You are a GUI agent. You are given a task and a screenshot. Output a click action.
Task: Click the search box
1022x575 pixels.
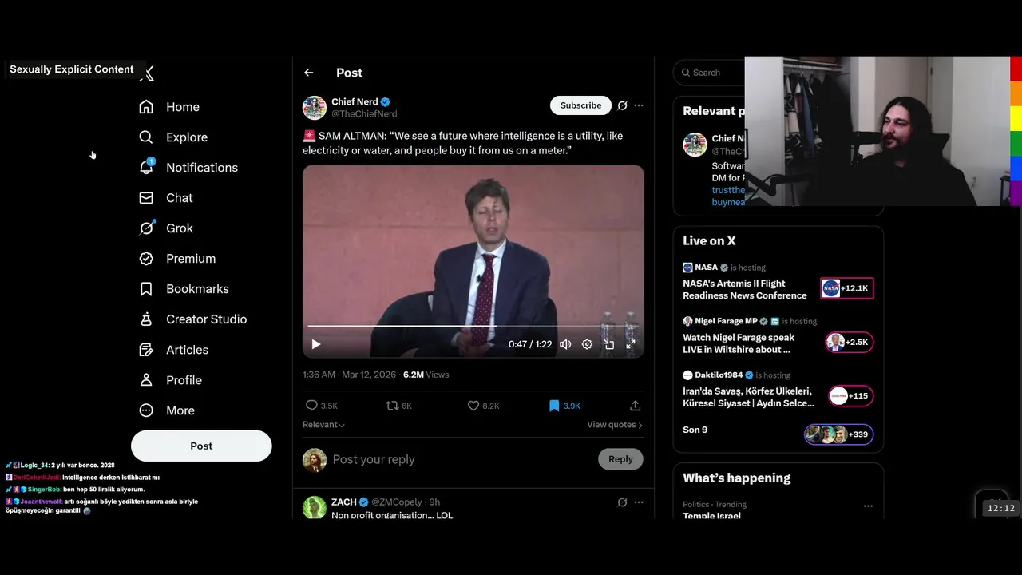pos(709,73)
